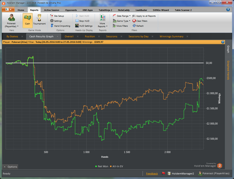Close the Sessions by Day tab
Screen dimensions: 234x179
click(152, 36)
